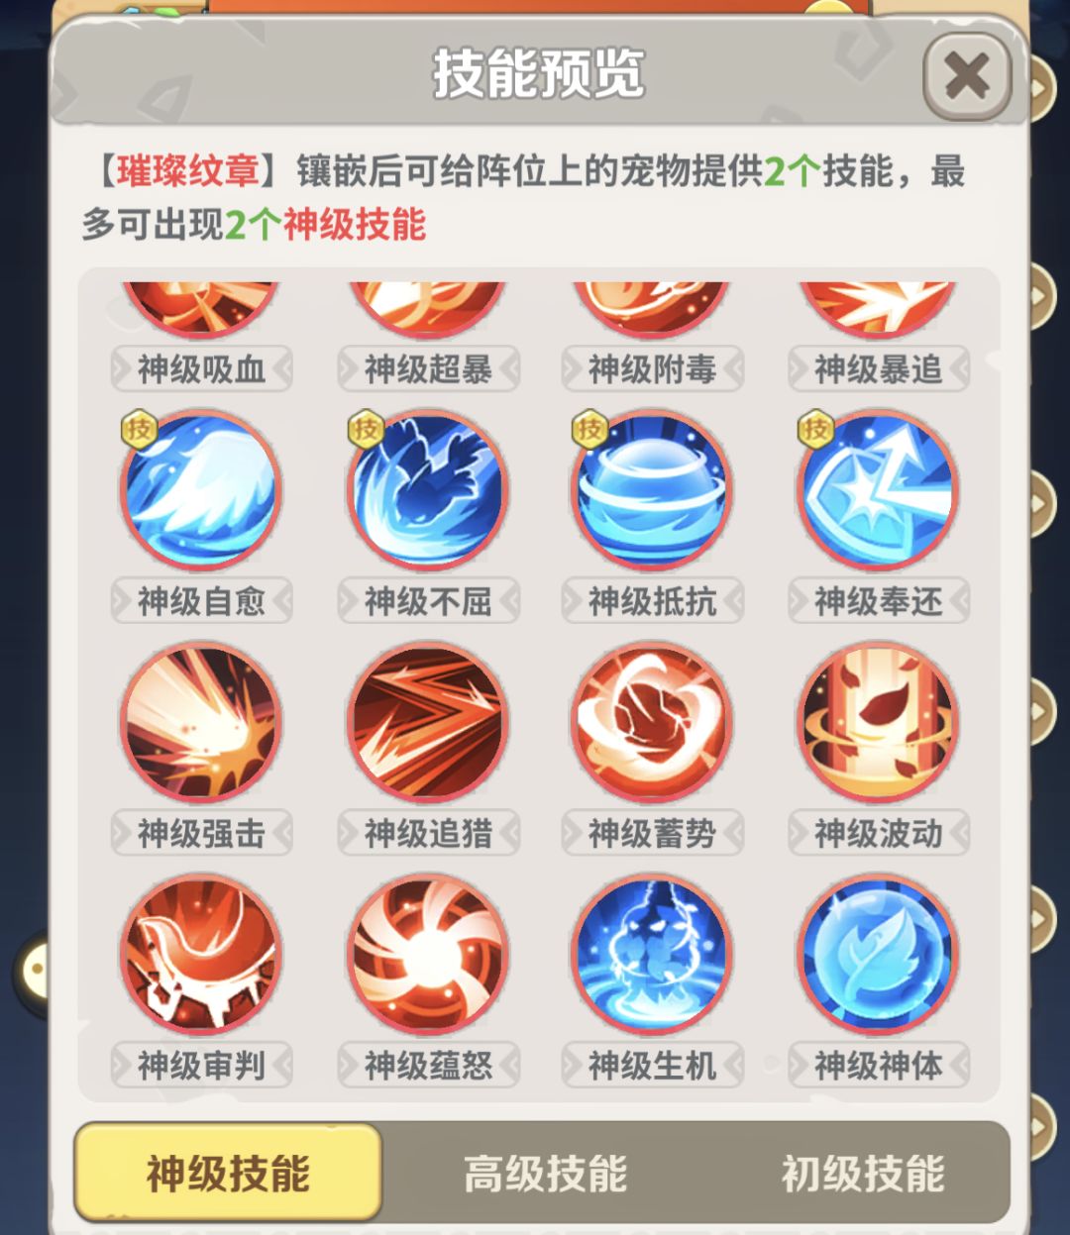Select the 神级神体 leaf icon

(878, 955)
